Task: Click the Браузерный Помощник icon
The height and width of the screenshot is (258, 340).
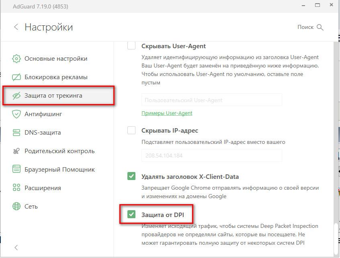Action: [x=16, y=170]
